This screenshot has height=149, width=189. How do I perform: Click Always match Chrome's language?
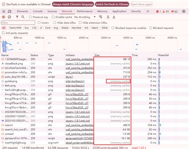coord(73,4)
